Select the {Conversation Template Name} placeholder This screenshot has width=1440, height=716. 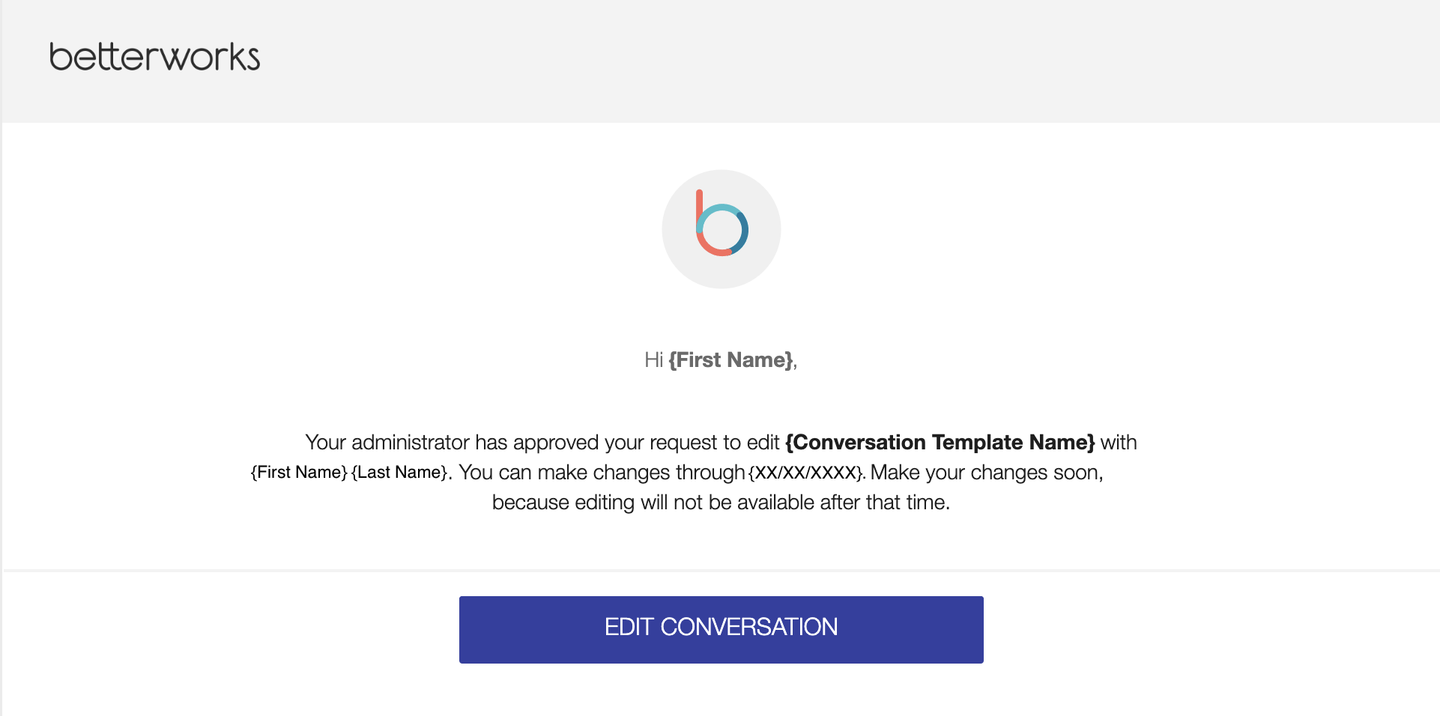pyautogui.click(x=940, y=443)
